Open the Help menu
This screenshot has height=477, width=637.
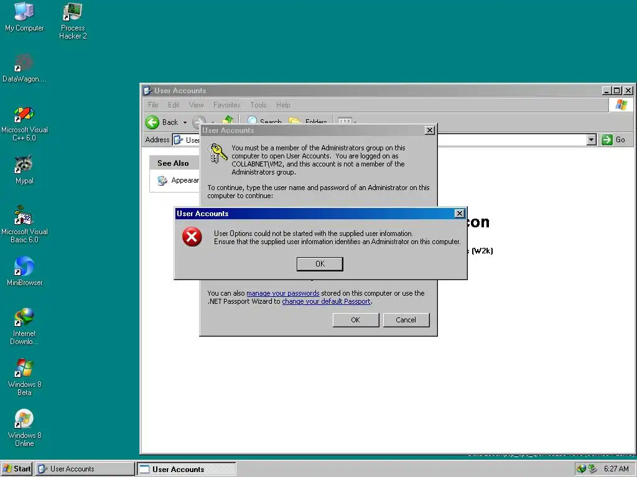(x=283, y=105)
